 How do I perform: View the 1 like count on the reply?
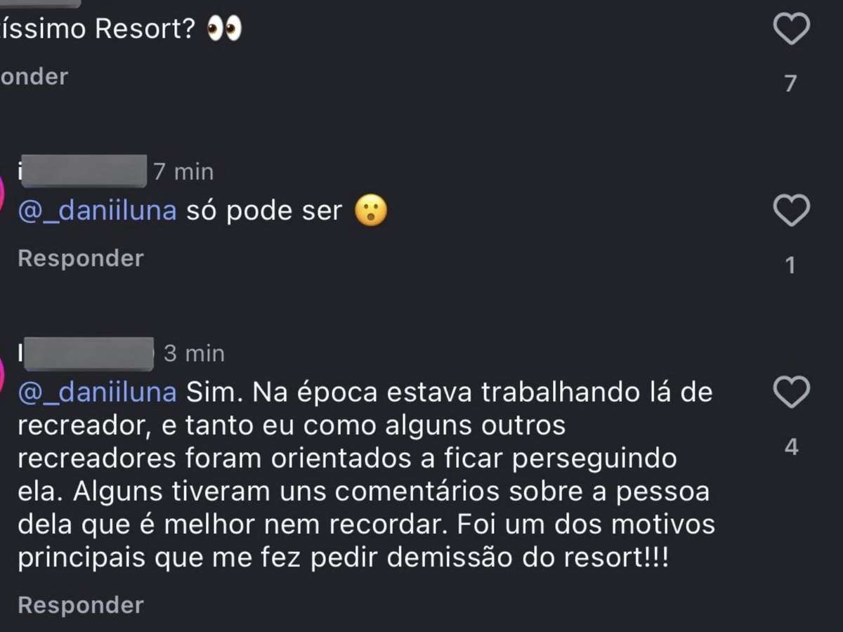790,265
